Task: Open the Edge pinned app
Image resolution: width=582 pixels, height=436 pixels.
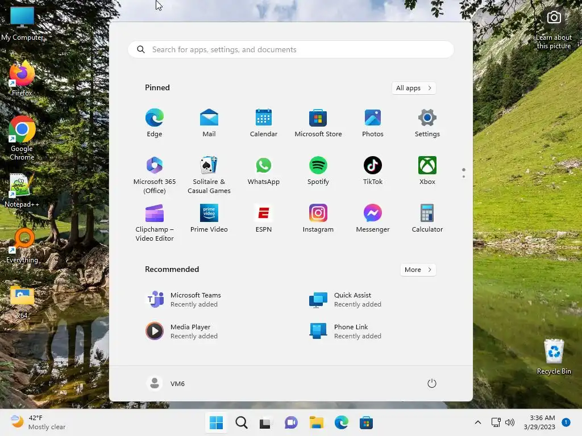Action: (155, 123)
